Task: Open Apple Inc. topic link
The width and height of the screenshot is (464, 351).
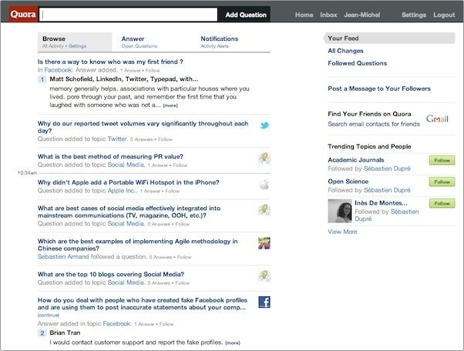Action: coord(123,191)
